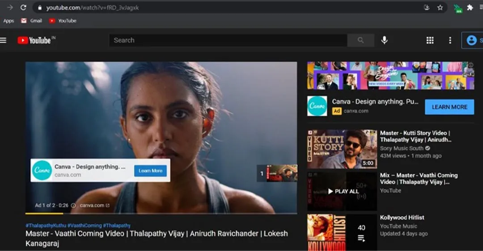Open the Apps bookmark shortcut
The image size is (483, 251).
[x=8, y=21]
